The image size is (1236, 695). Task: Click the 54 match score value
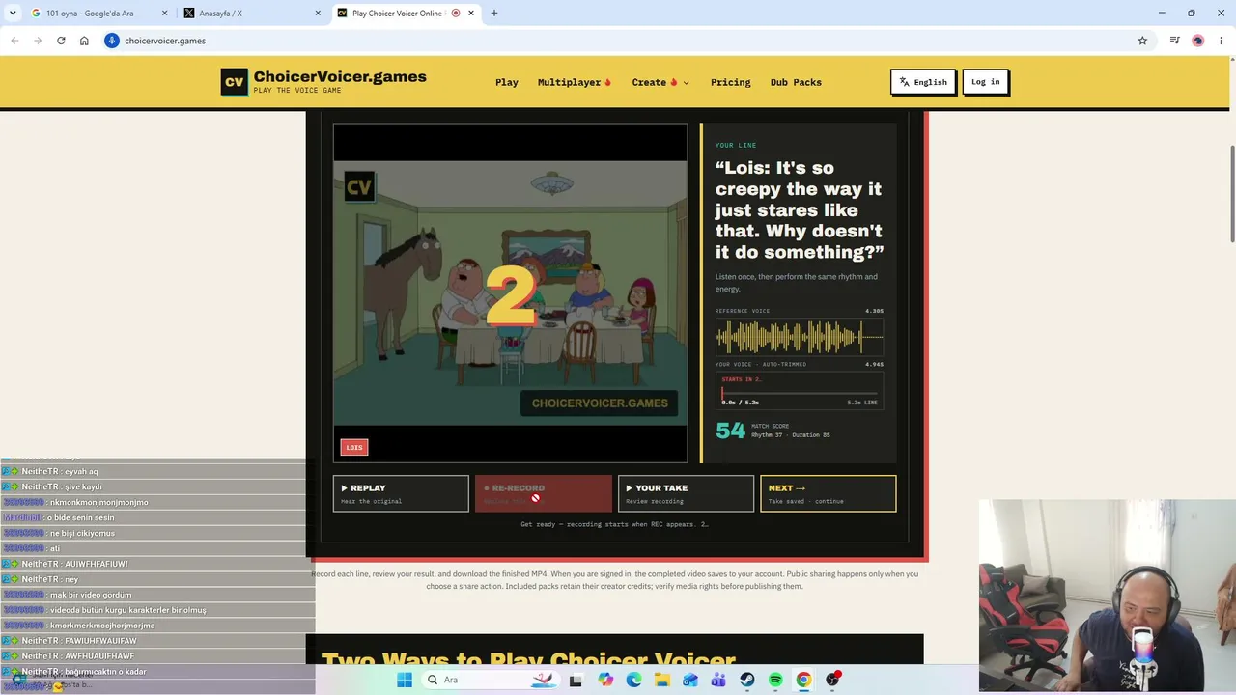tap(730, 430)
